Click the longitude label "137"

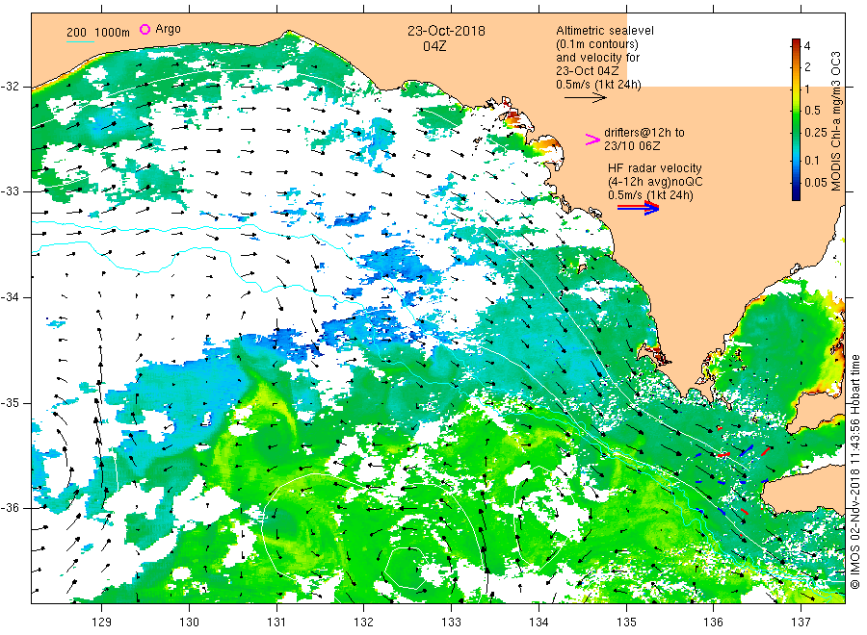click(x=801, y=622)
